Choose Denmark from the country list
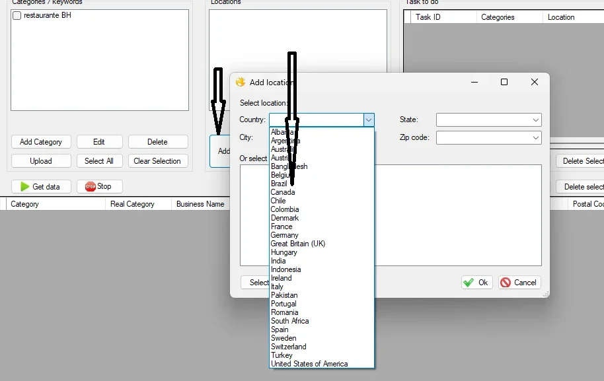The height and width of the screenshot is (381, 604). click(322, 218)
